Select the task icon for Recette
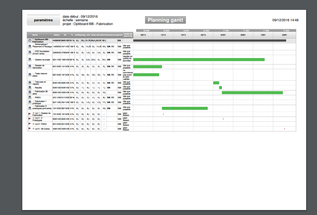This screenshot has height=215, width=317. point(30,88)
